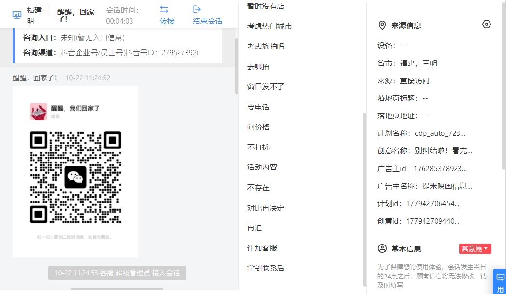Viewport: 506px width, 294px height.
Task: Select quick reply 窗口发不了
Action: point(266,87)
